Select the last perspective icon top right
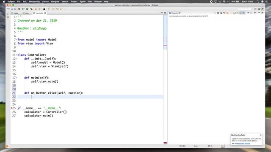The image size is (271, 152). coord(263,9)
